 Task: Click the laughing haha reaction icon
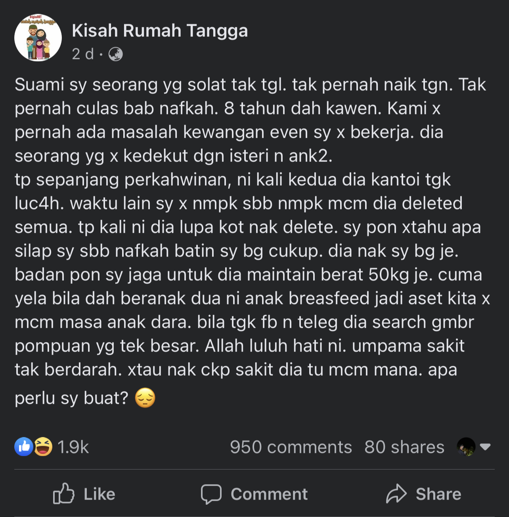point(43,447)
